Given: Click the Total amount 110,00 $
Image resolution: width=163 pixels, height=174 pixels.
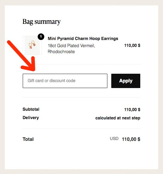Looking at the screenshot, I should pyautogui.click(x=131, y=139).
